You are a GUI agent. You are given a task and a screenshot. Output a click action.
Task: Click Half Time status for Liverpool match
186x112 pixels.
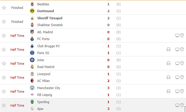(17, 78)
